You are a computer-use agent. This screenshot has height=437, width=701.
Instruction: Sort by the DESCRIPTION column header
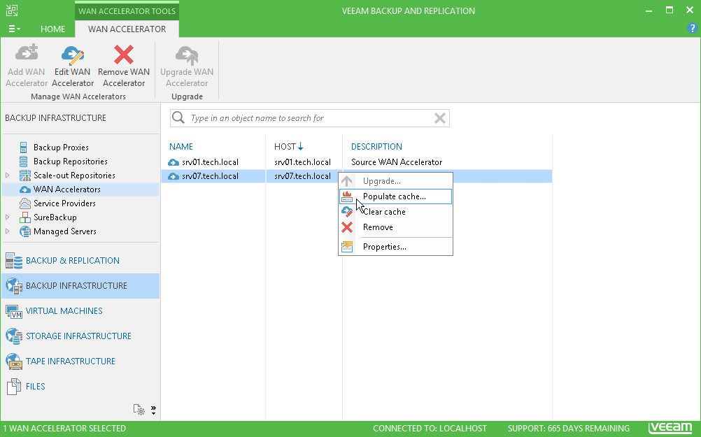[376, 147]
